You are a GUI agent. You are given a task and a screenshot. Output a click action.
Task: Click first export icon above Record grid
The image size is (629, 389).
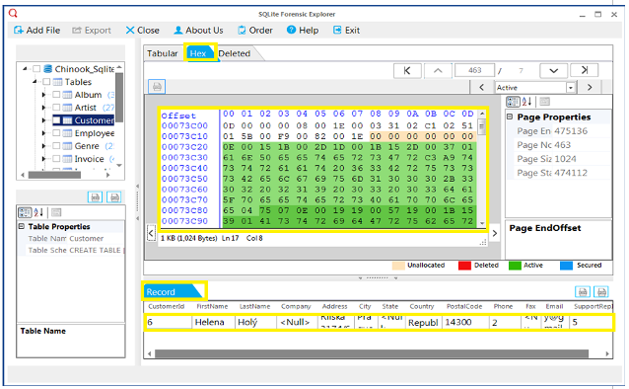tap(583, 292)
